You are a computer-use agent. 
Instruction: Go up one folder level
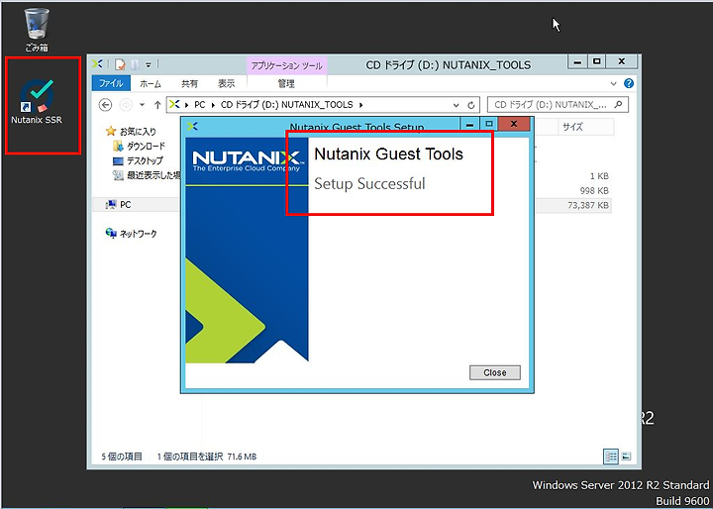pyautogui.click(x=157, y=105)
